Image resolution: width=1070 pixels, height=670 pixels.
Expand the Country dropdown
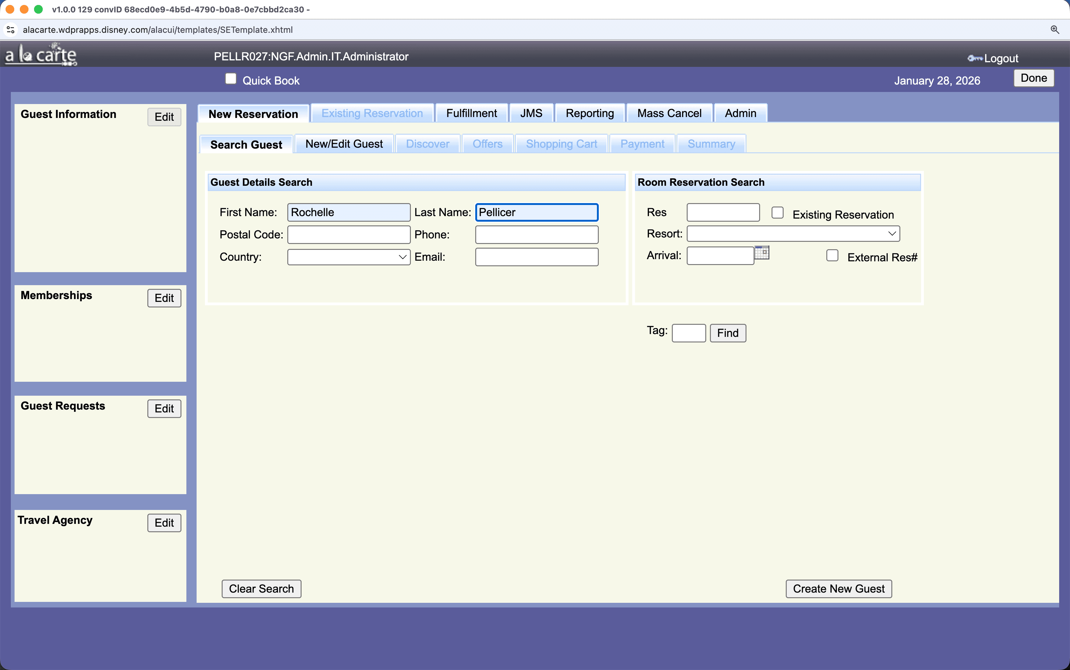point(349,257)
